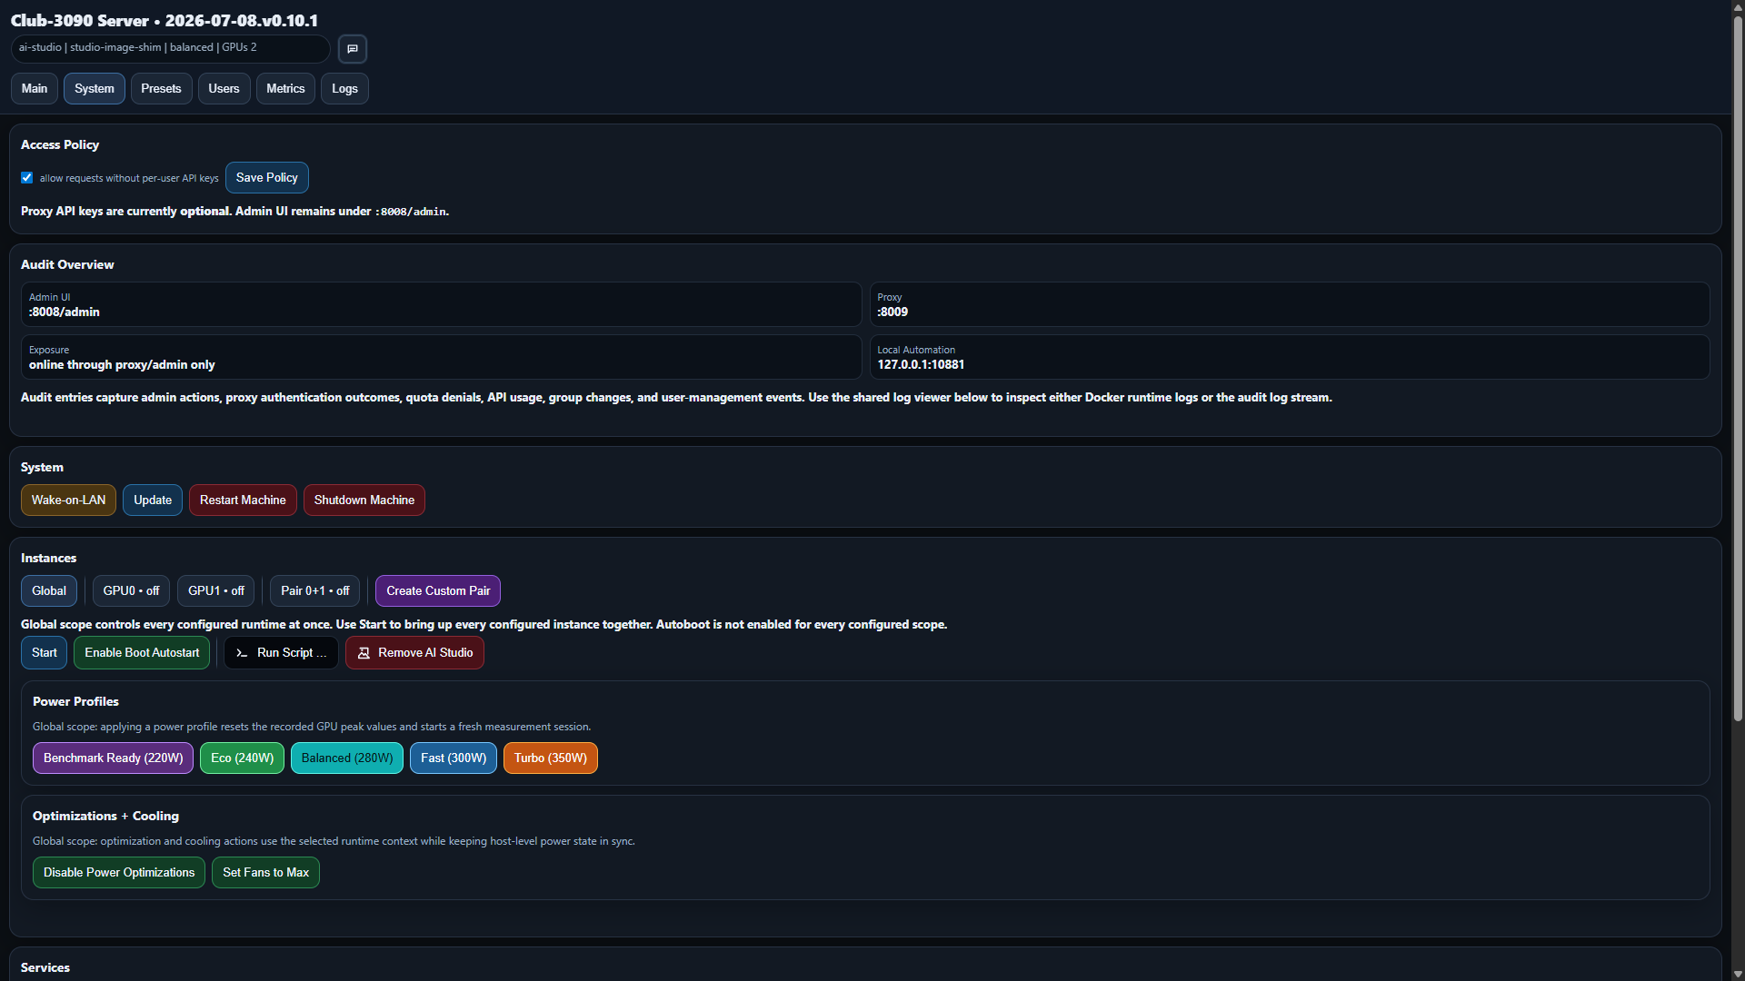Viewport: 1745px width, 981px height.
Task: Click the Access Policy heading
Action: [x=60, y=144]
